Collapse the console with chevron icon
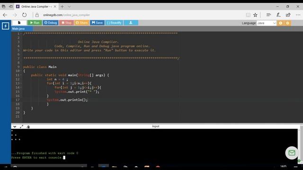Image resolution: width=303 pixels, height=170 pixels. click(15, 127)
